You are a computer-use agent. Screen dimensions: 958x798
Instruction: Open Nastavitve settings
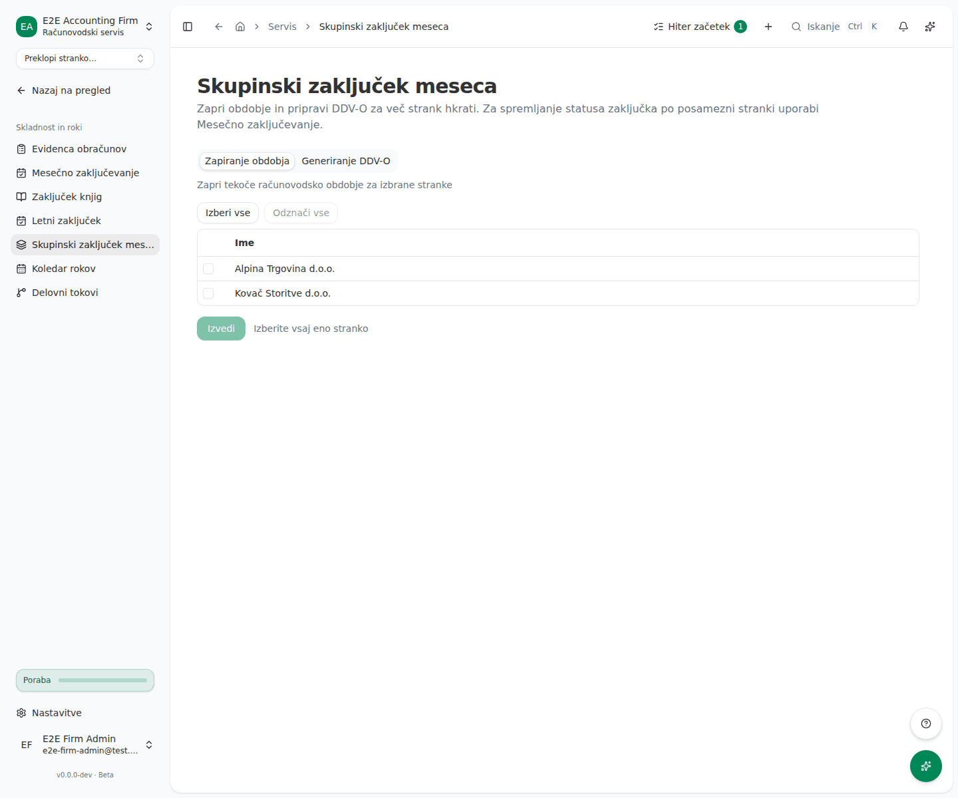(x=85, y=713)
